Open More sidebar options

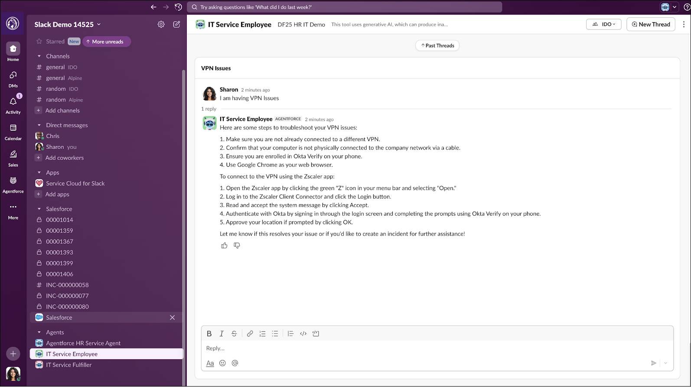coord(13,211)
